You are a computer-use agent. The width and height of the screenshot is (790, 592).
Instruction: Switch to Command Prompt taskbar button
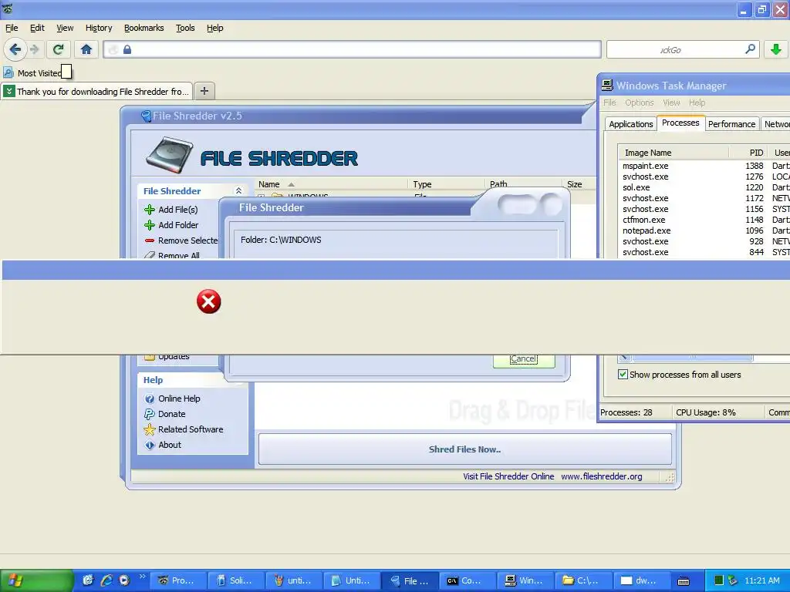467,580
